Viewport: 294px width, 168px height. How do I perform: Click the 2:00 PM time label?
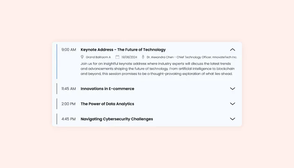point(68,104)
